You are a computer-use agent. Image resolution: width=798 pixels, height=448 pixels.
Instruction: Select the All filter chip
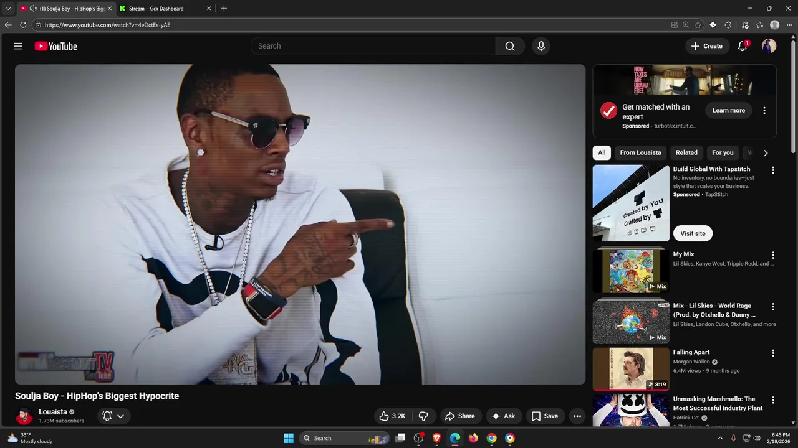(x=602, y=152)
